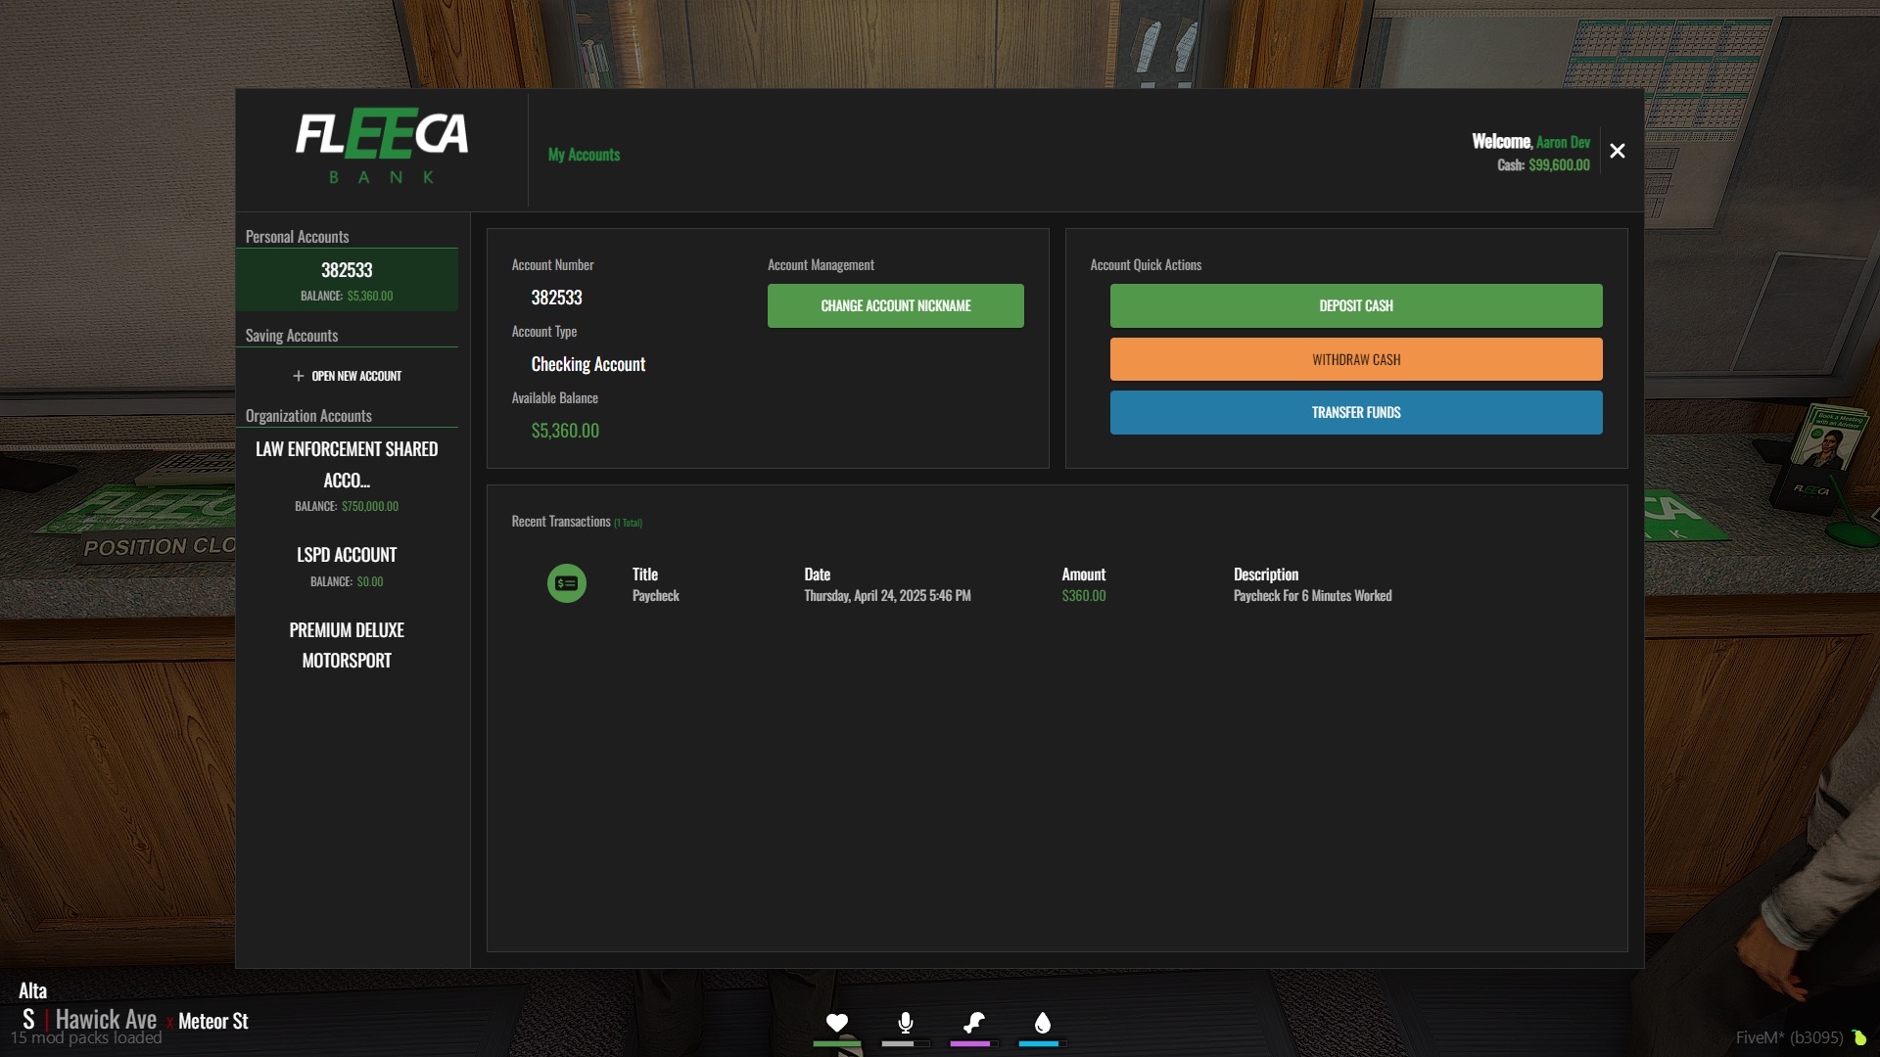Click the microphone voice HUD icon
Image resolution: width=1880 pixels, height=1057 pixels.
coord(906,1023)
